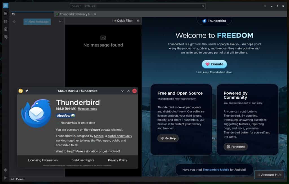Click the Meadow release badge
This screenshot has height=184, width=289.
pyautogui.click(x=65, y=116)
